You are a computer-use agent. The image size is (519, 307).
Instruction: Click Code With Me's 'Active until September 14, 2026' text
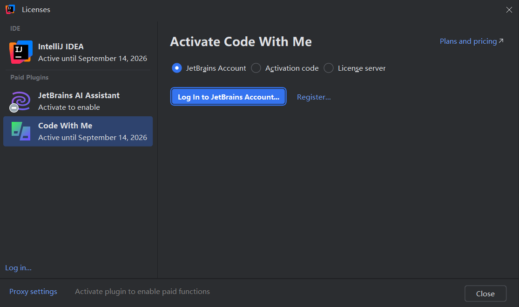pyautogui.click(x=93, y=137)
